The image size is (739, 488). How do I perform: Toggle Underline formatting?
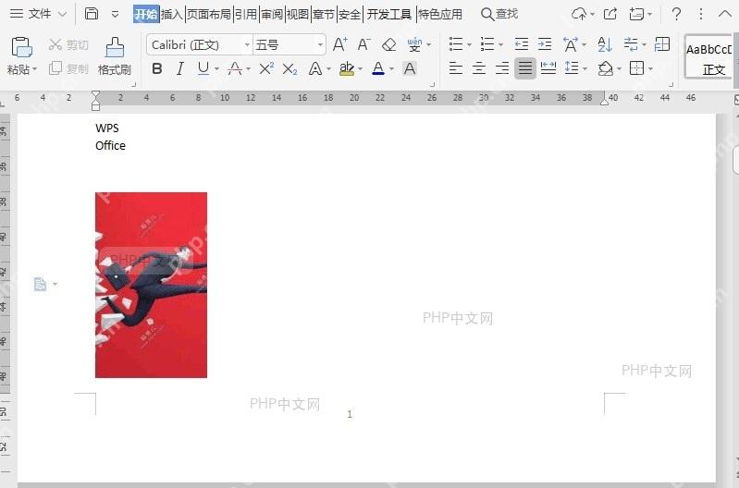point(203,68)
